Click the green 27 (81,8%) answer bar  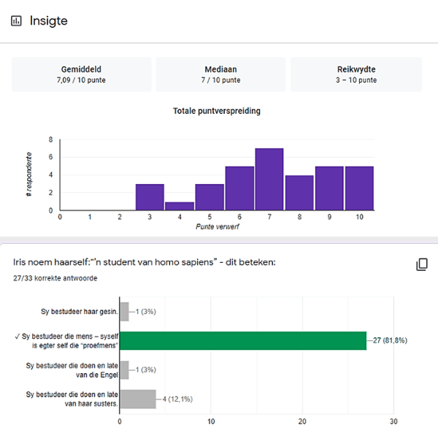click(242, 341)
